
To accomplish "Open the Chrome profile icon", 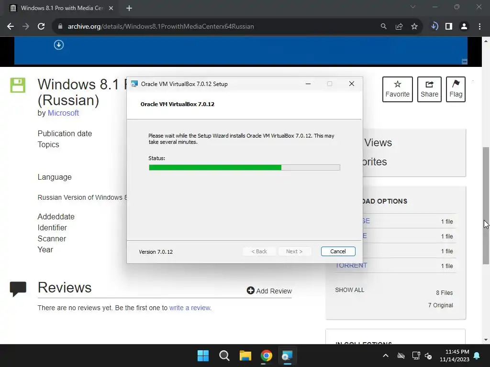I will click(x=464, y=27).
